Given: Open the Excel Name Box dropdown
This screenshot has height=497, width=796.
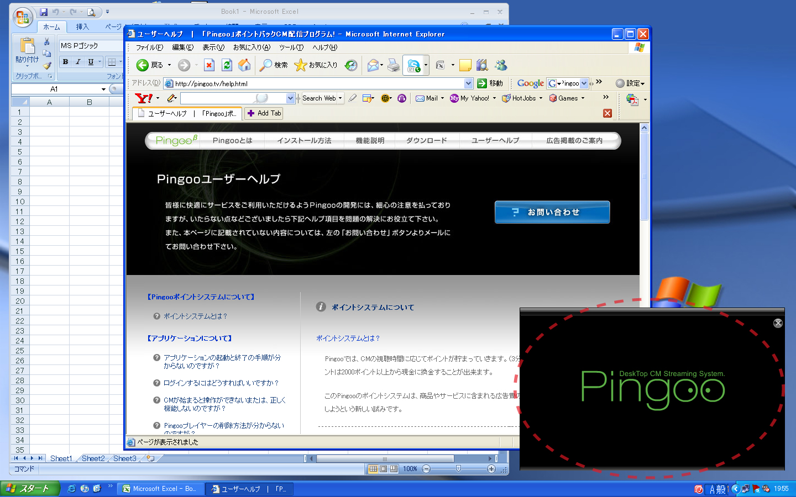Looking at the screenshot, I should (x=103, y=89).
